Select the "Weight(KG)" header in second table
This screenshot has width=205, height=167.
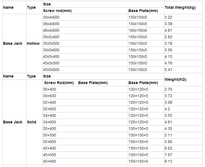[175, 79]
